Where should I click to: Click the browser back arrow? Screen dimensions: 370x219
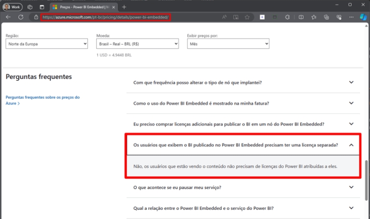click(8, 17)
